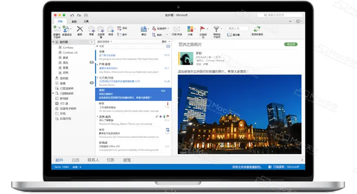Switch to the 开始 ribbon tab
357x194 pixels.
[x=60, y=21]
